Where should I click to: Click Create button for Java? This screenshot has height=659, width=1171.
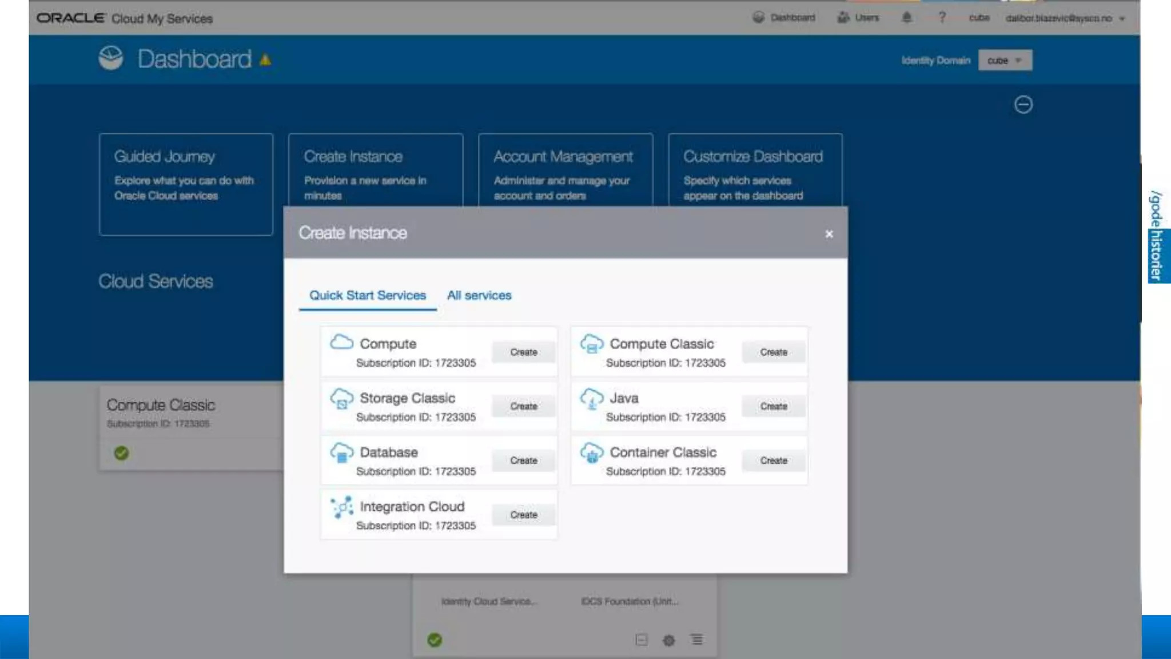773,406
